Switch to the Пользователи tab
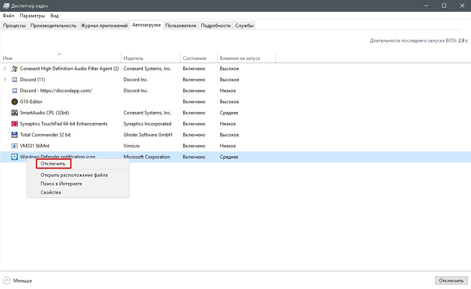Screen dimensions: 471x289 [180, 26]
